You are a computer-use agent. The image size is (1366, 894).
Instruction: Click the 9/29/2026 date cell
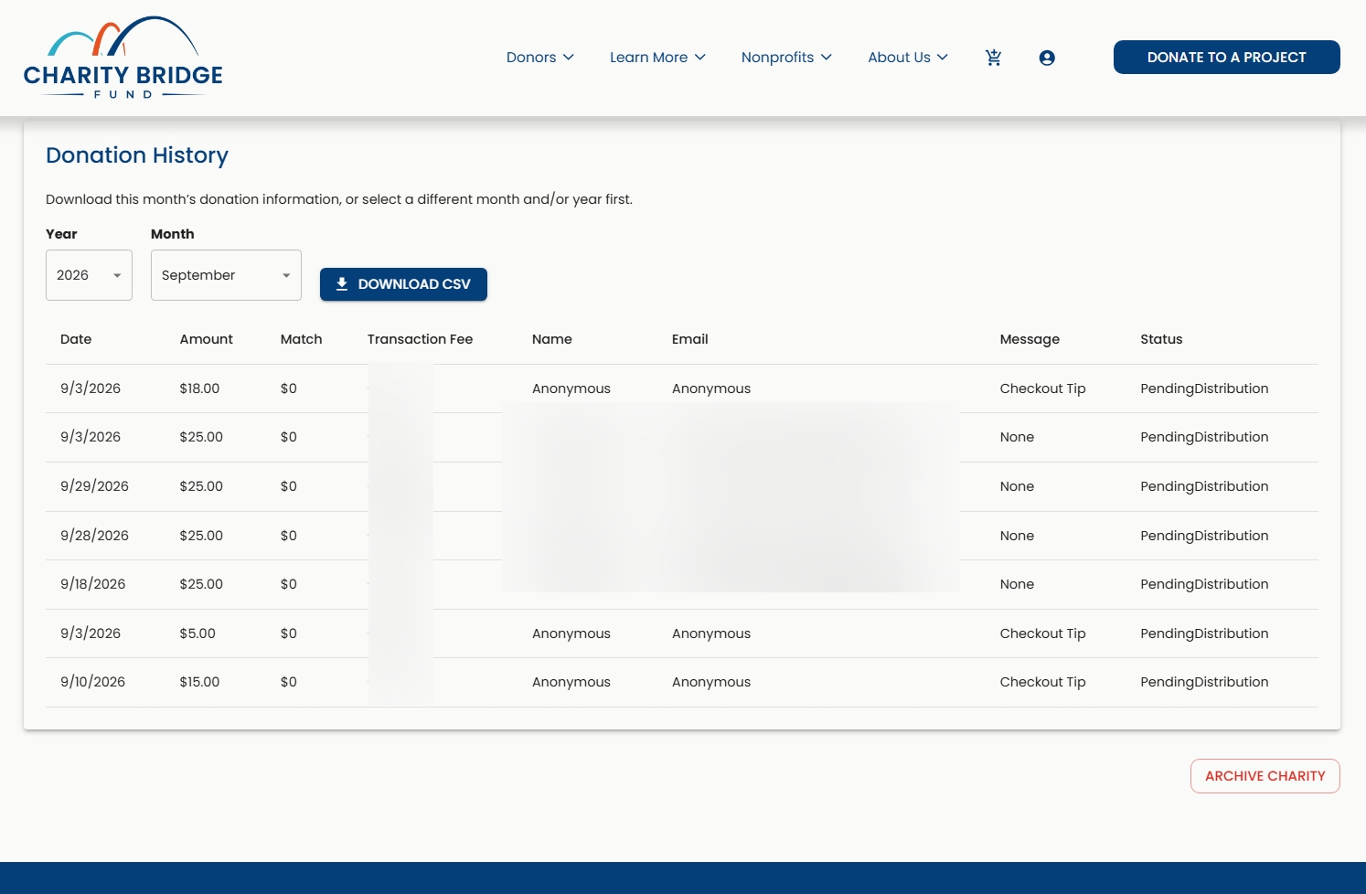pos(94,486)
